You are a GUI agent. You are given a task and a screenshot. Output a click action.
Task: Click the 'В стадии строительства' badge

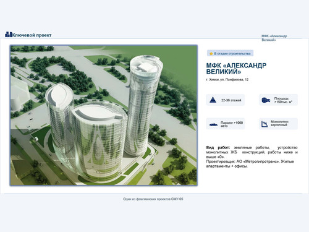pyautogui.click(x=230, y=53)
